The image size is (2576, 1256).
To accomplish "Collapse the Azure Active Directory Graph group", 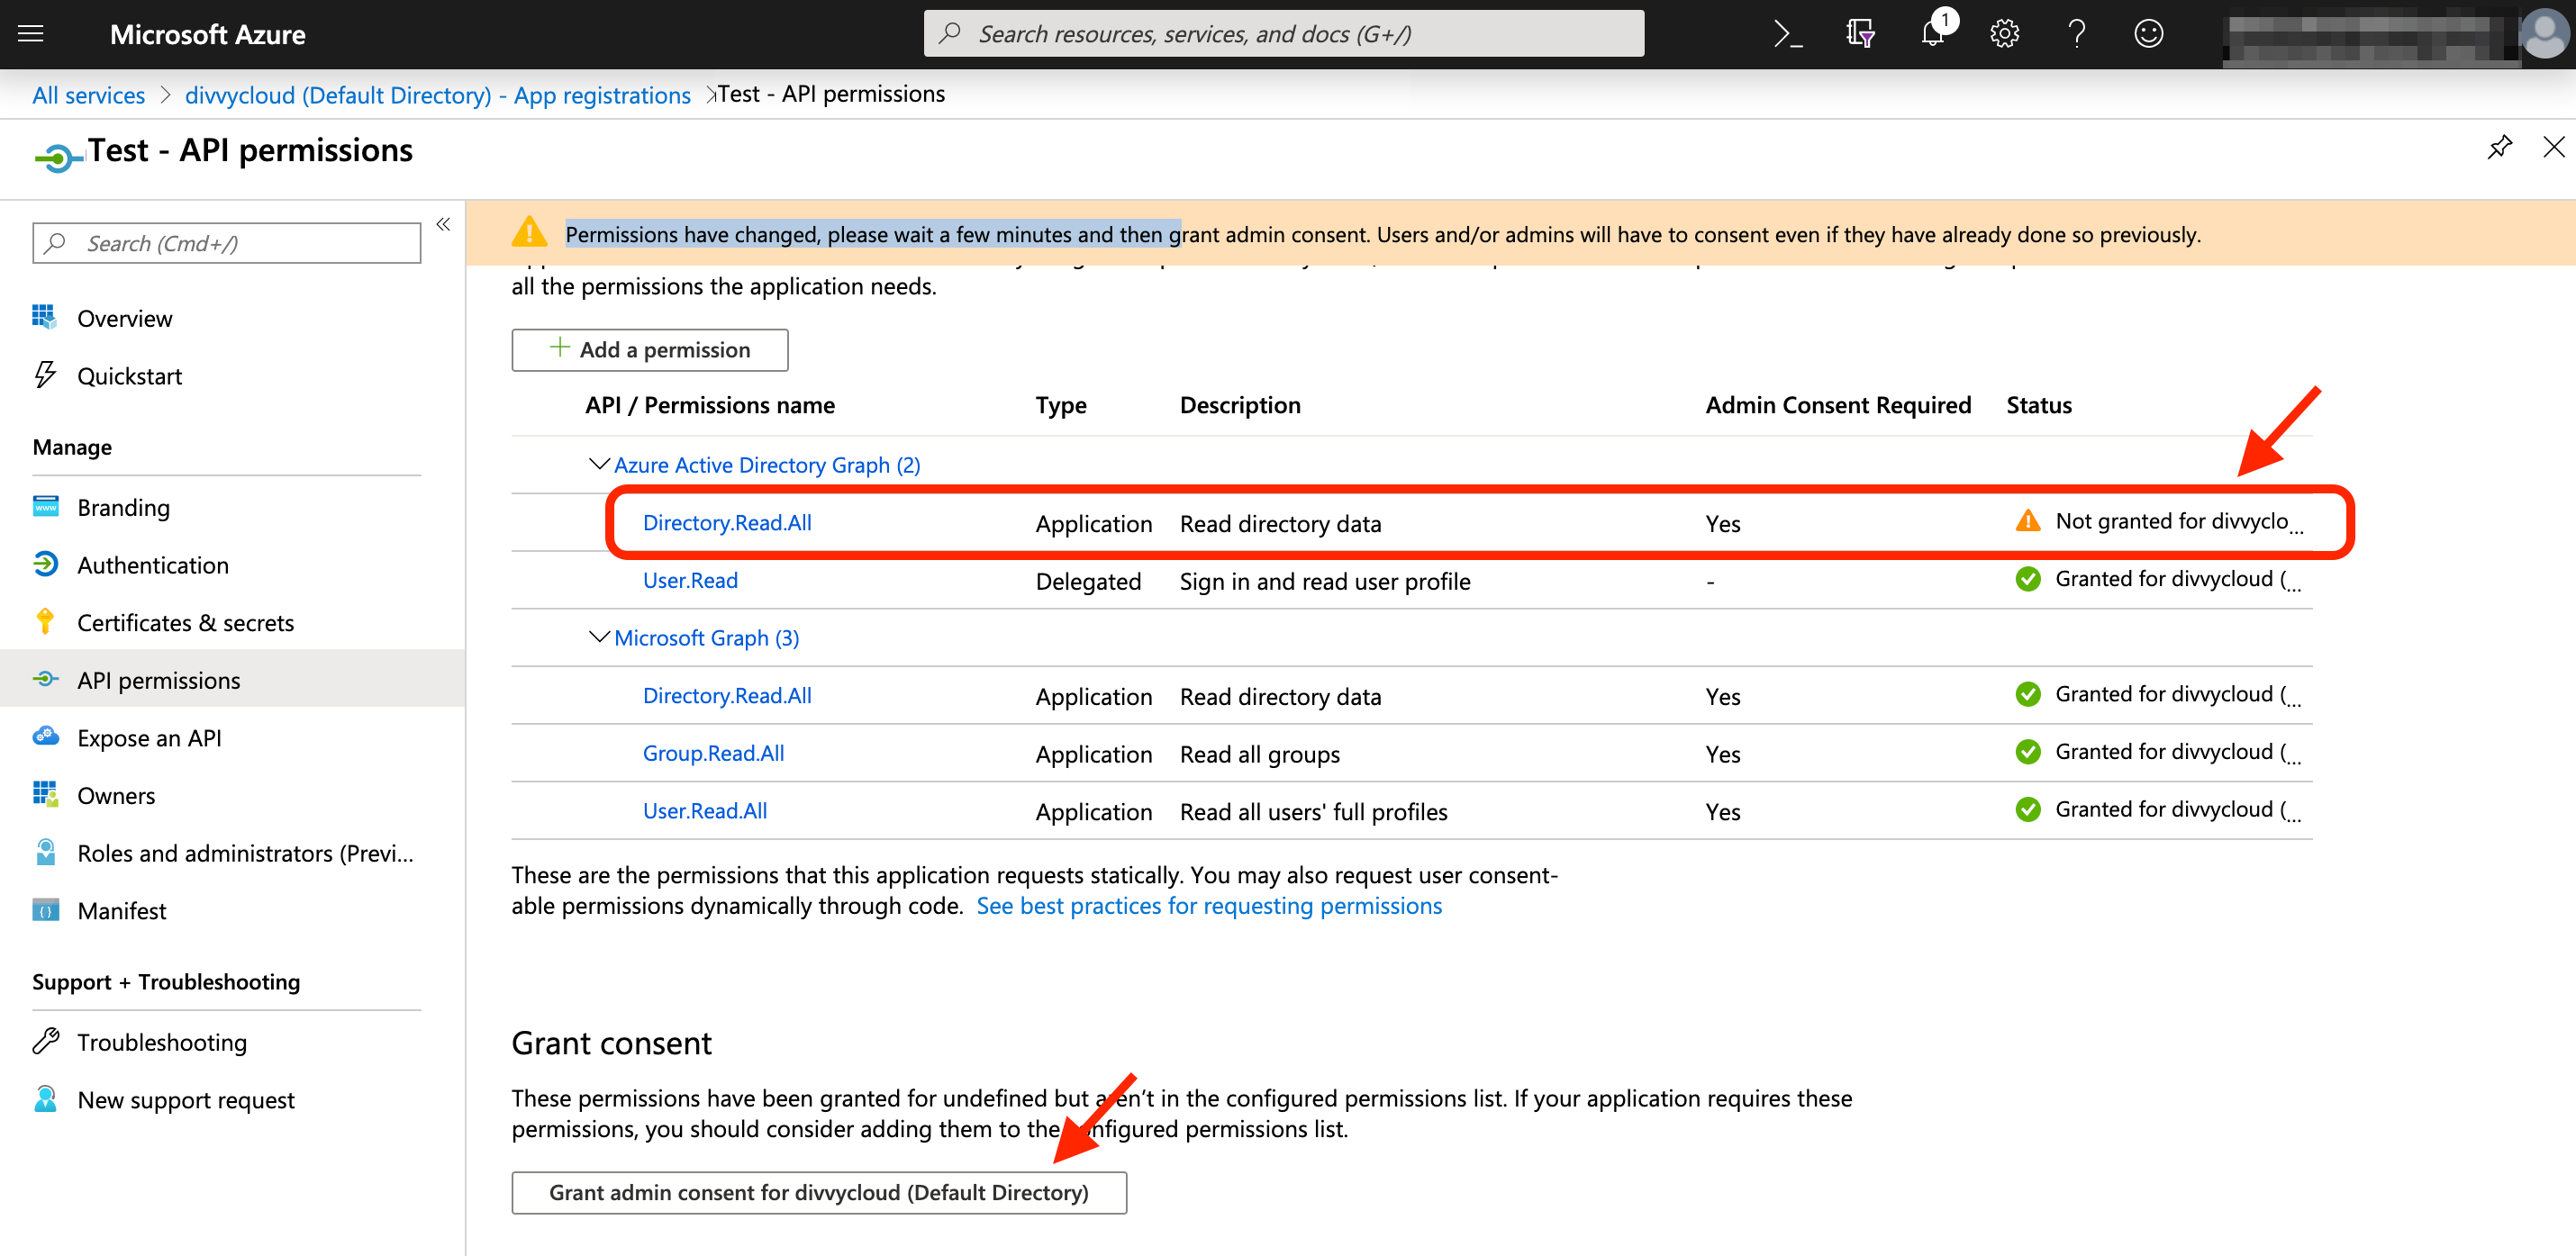I will click(x=599, y=464).
